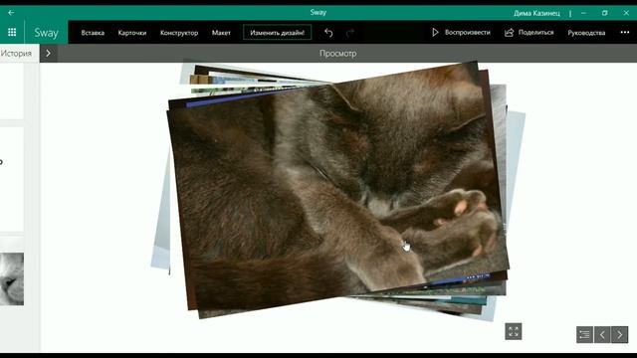Open the Конструктор menu
Screen dimensions: 637x358
[x=179, y=33]
